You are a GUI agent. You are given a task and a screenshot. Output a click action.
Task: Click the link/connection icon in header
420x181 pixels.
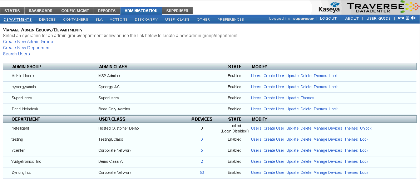[x=401, y=18]
